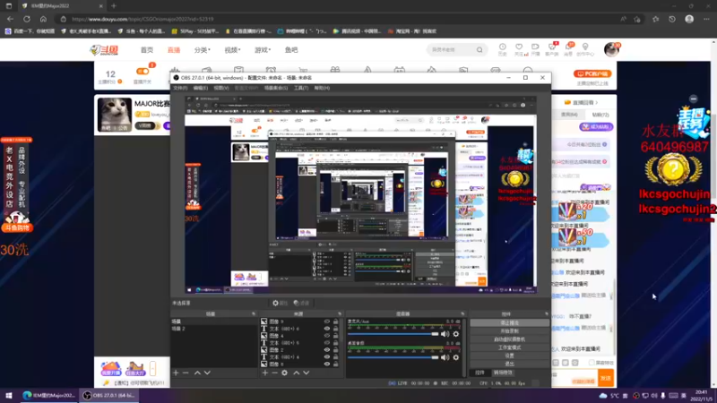Click the Douyu search magnifier icon

(x=479, y=50)
